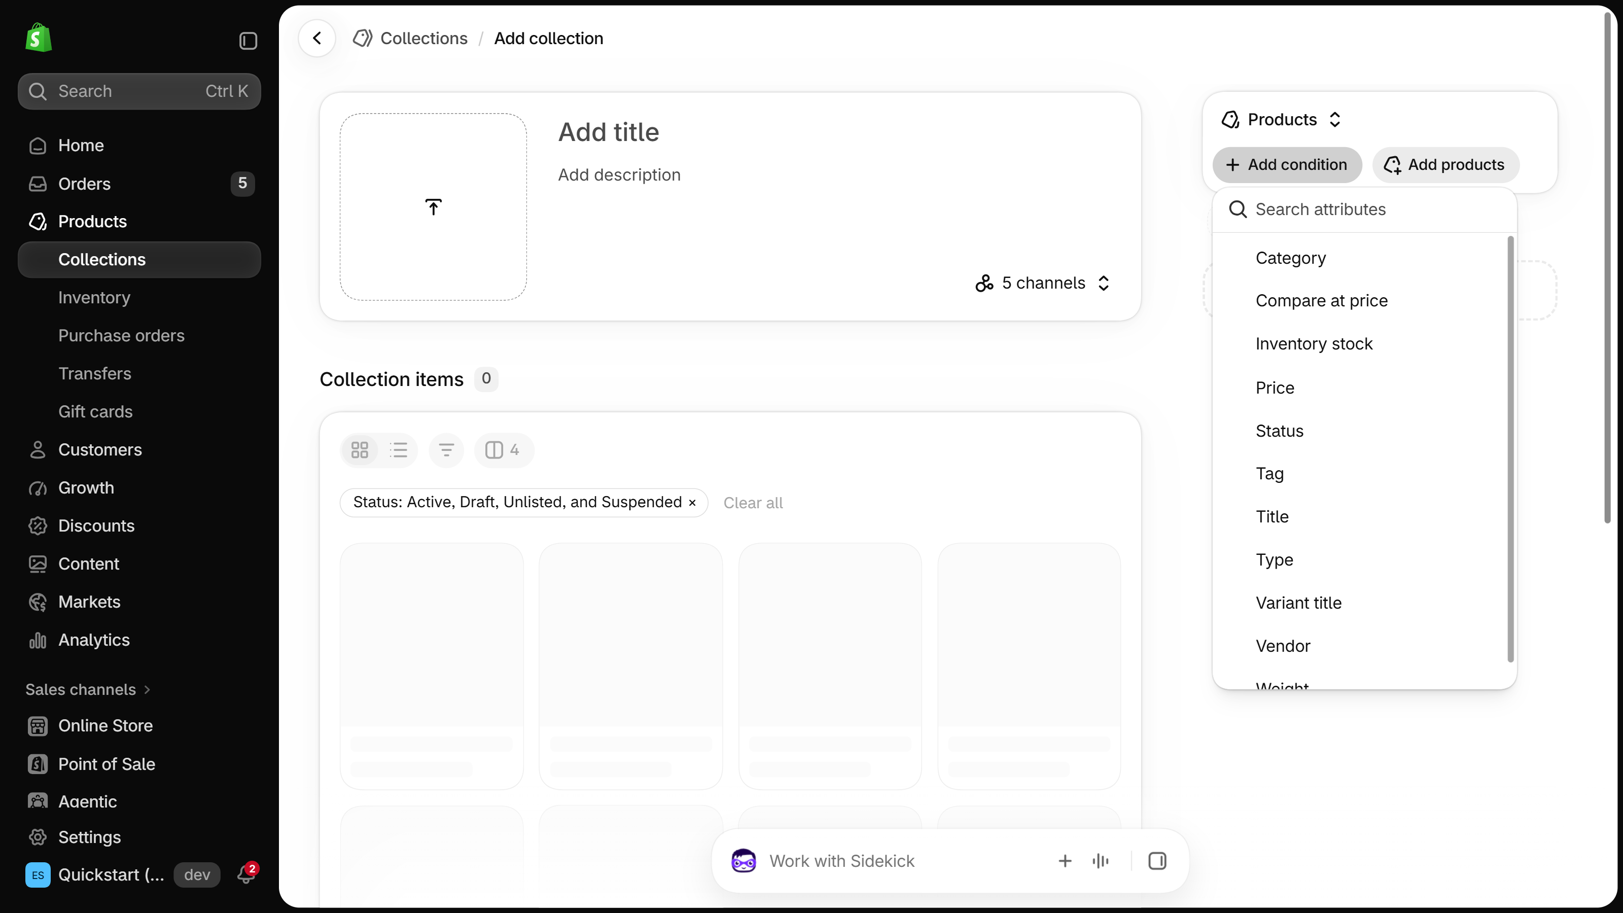Click the plus icon in Sidekick bar
This screenshot has height=913, width=1623.
[x=1065, y=861]
